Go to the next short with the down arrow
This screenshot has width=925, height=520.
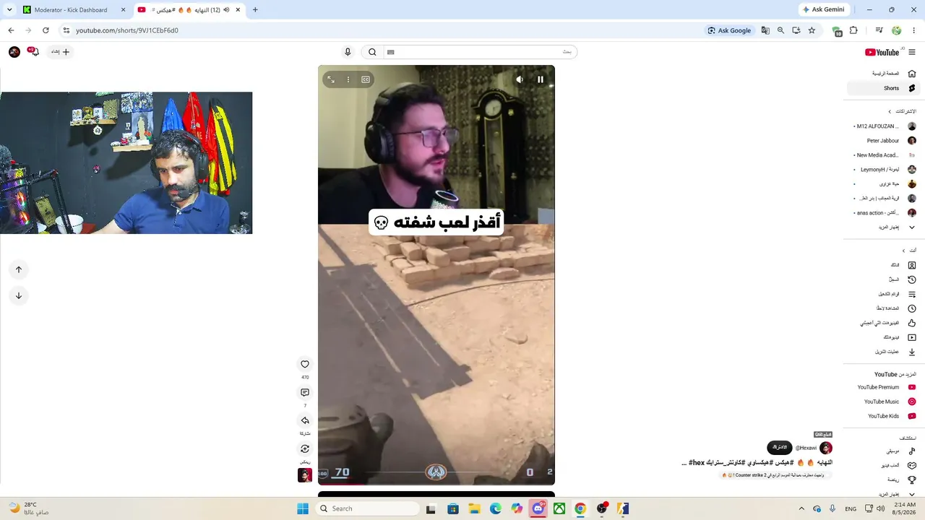19,295
